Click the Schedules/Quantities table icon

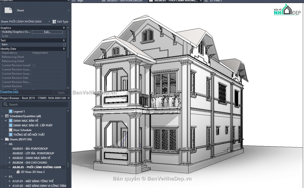tap(7, 116)
